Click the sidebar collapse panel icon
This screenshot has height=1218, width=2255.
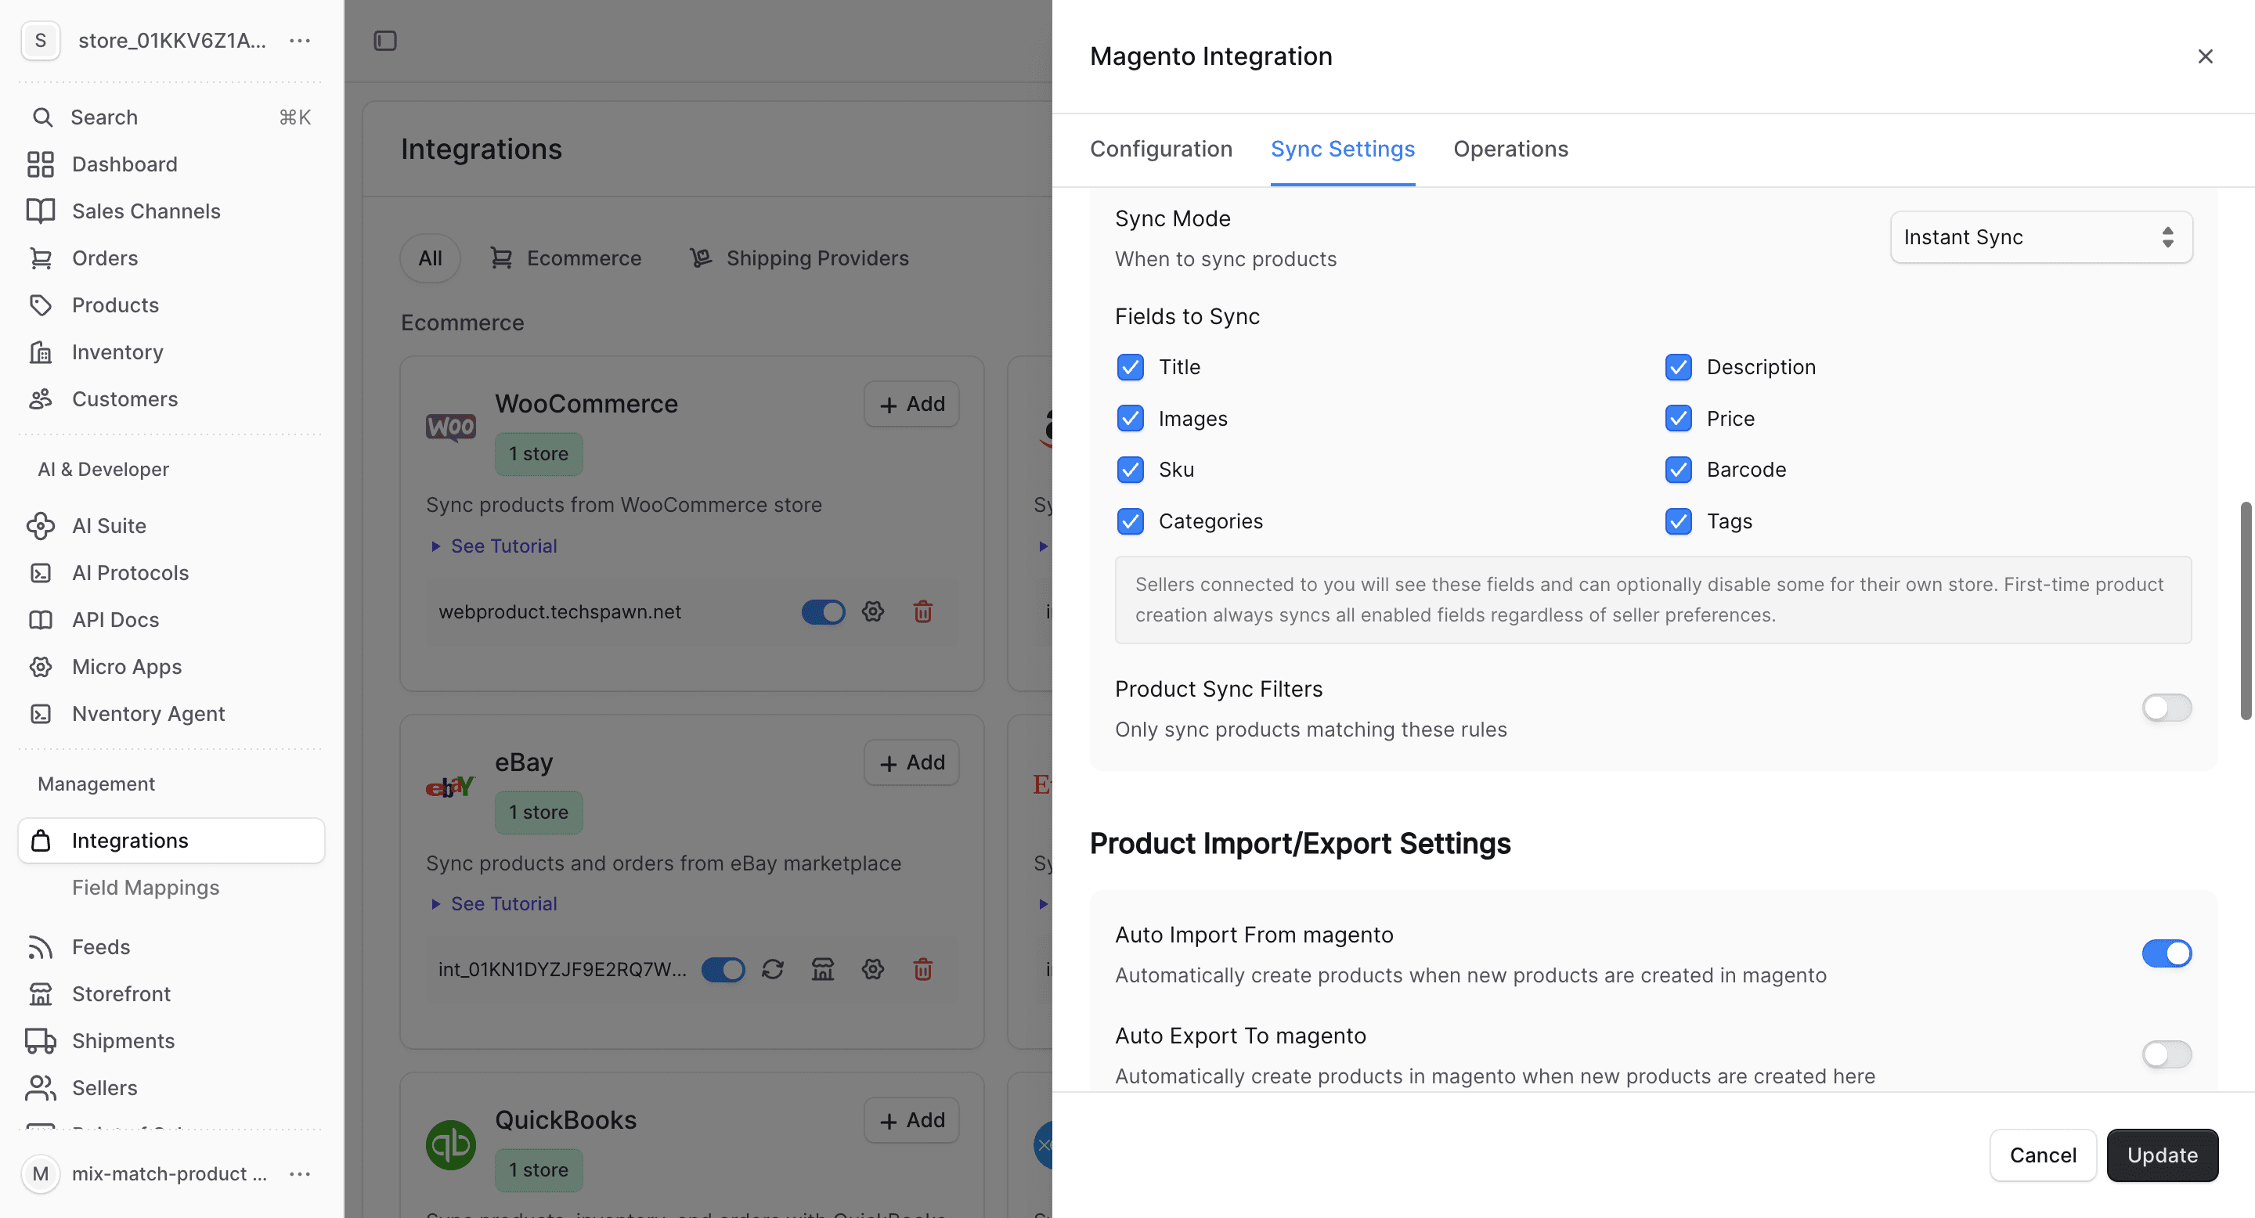[385, 41]
